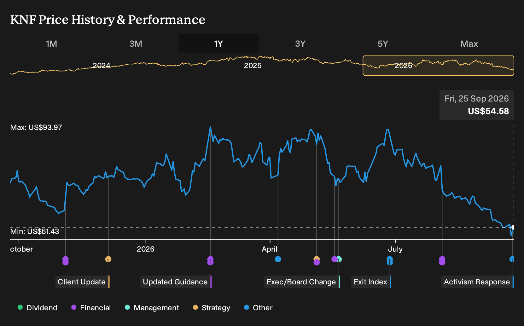This screenshot has width=524, height=326.
Task: Jump to 2025 in overview sparkline
Action: (x=253, y=66)
